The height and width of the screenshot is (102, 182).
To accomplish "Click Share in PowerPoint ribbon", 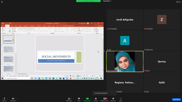I will click(x=100, y=26).
